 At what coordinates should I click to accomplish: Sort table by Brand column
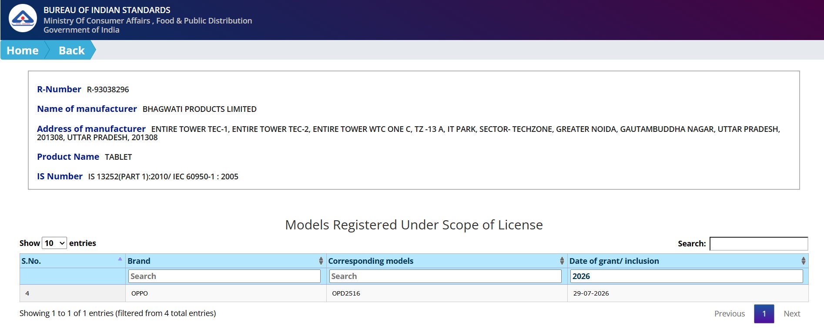click(x=225, y=261)
